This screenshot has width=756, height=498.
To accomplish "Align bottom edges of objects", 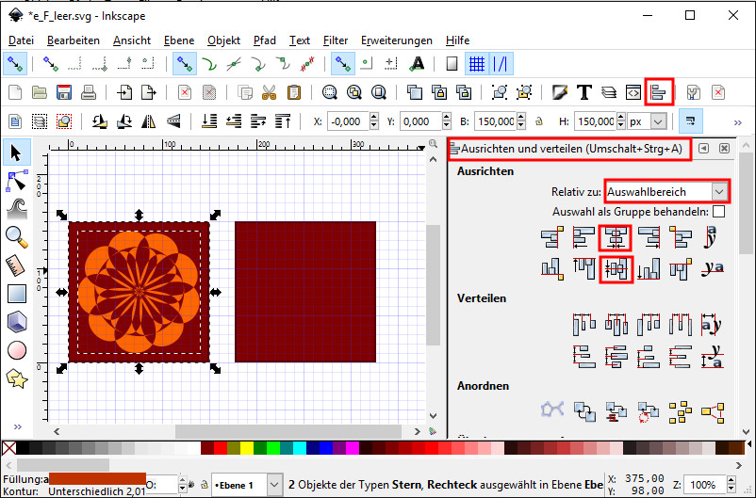I will 649,268.
